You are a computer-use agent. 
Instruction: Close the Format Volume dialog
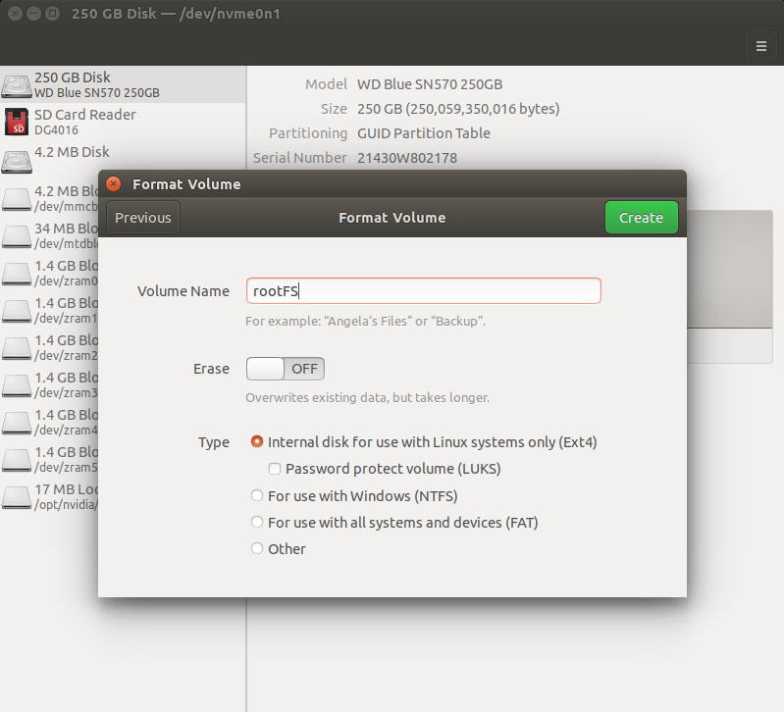(x=114, y=183)
